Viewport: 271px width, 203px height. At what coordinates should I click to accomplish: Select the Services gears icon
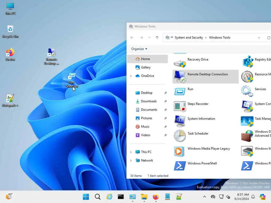247,91
